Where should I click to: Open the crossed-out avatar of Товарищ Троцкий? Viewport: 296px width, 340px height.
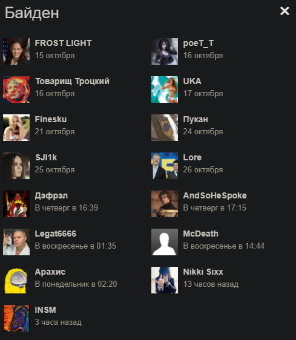click(16, 90)
